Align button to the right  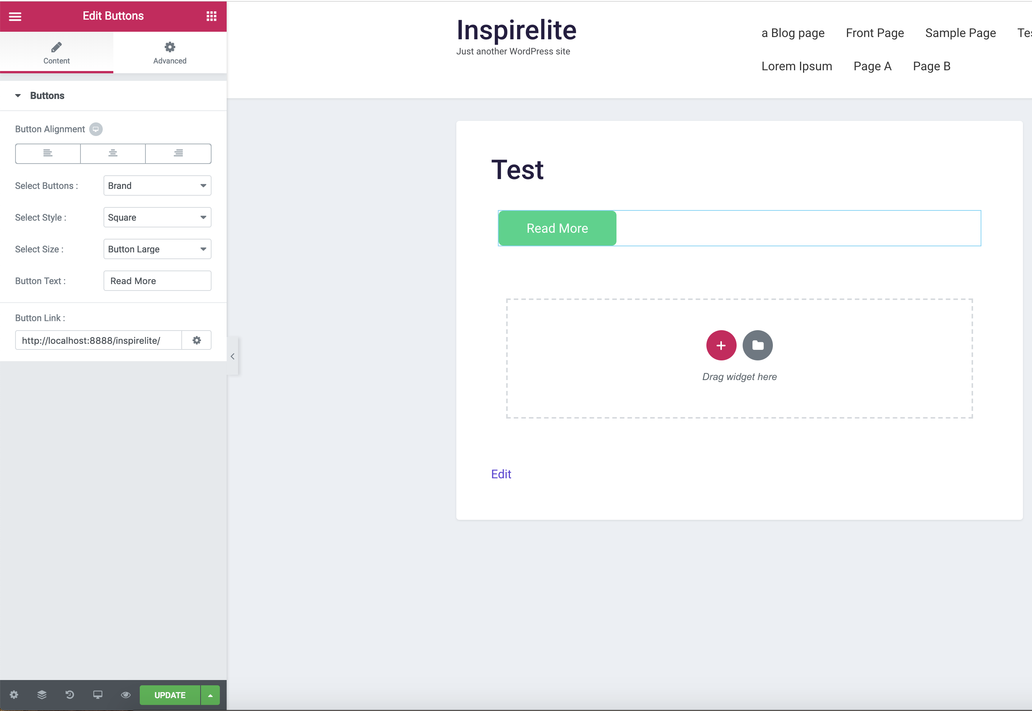coord(178,154)
